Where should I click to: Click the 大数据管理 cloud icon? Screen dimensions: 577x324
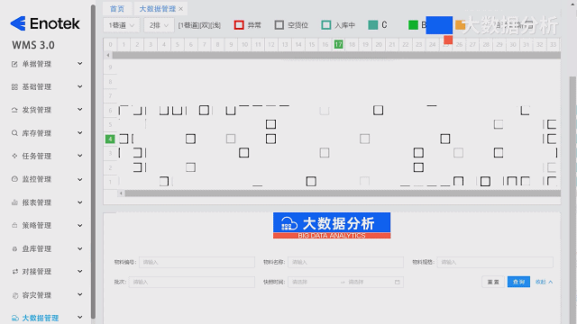click(x=14, y=318)
